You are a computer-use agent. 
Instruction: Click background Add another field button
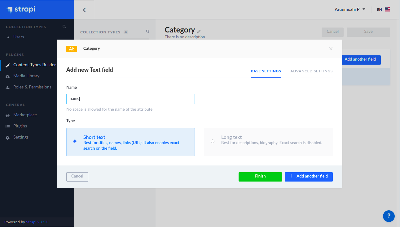point(361,60)
